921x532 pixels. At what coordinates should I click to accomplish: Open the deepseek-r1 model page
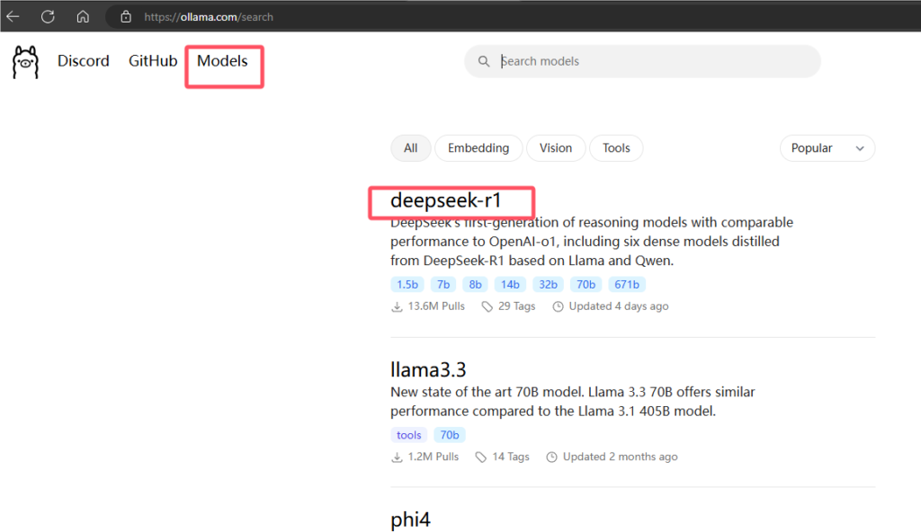click(x=446, y=200)
